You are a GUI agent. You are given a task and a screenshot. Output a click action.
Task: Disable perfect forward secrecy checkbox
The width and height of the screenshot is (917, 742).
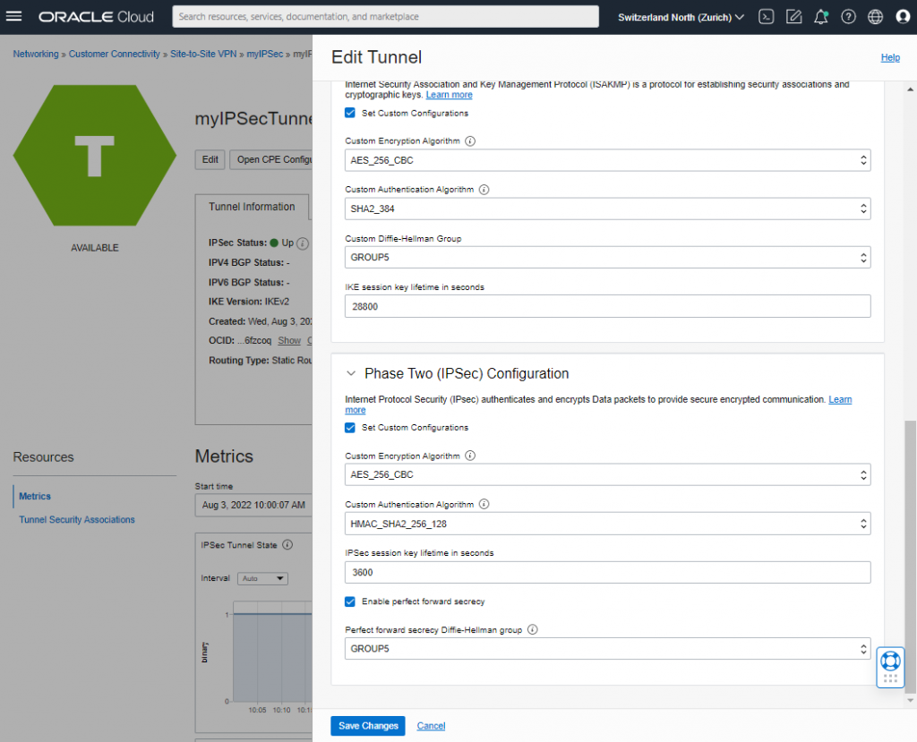pyautogui.click(x=350, y=601)
